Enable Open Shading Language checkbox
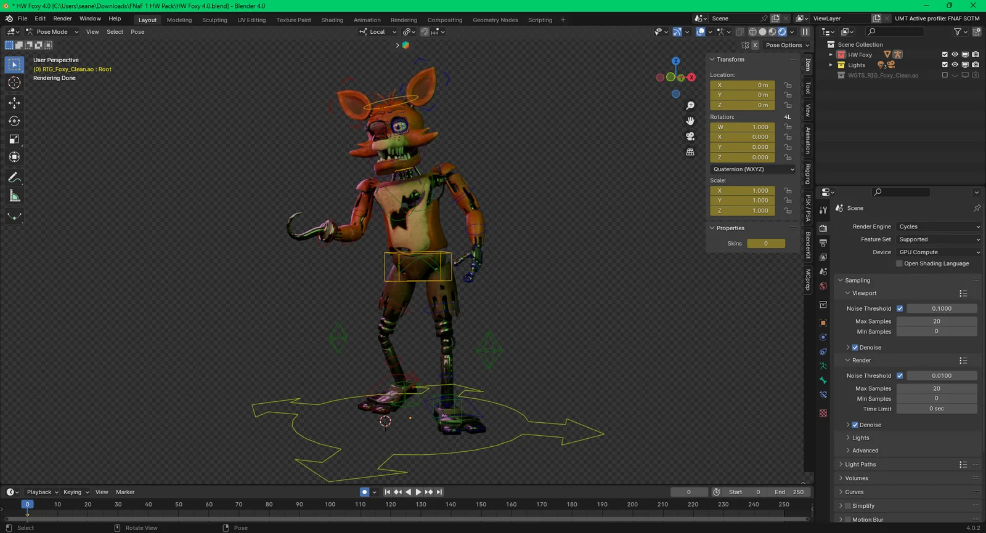The height and width of the screenshot is (533, 986). [899, 263]
